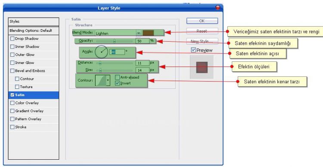
Task: Click the Angle dial control
Action: pyautogui.click(x=101, y=52)
